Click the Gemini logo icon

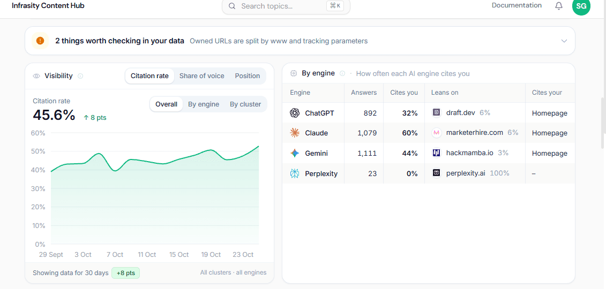295,153
